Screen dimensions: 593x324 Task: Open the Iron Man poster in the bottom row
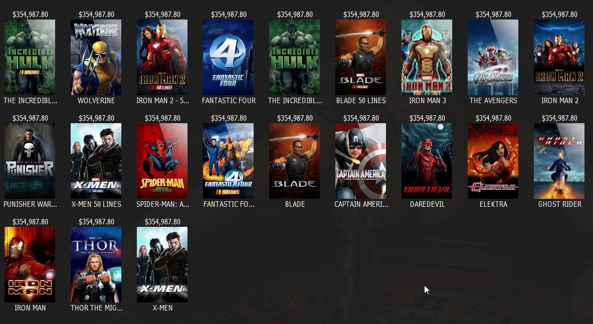tap(30, 265)
